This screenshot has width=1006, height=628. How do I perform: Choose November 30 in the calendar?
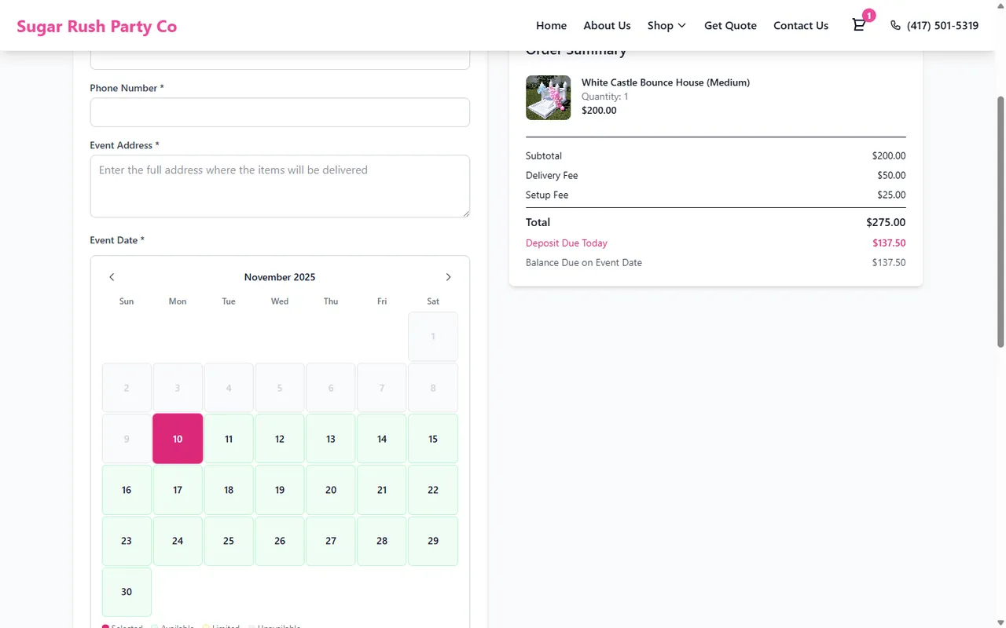pyautogui.click(x=127, y=592)
